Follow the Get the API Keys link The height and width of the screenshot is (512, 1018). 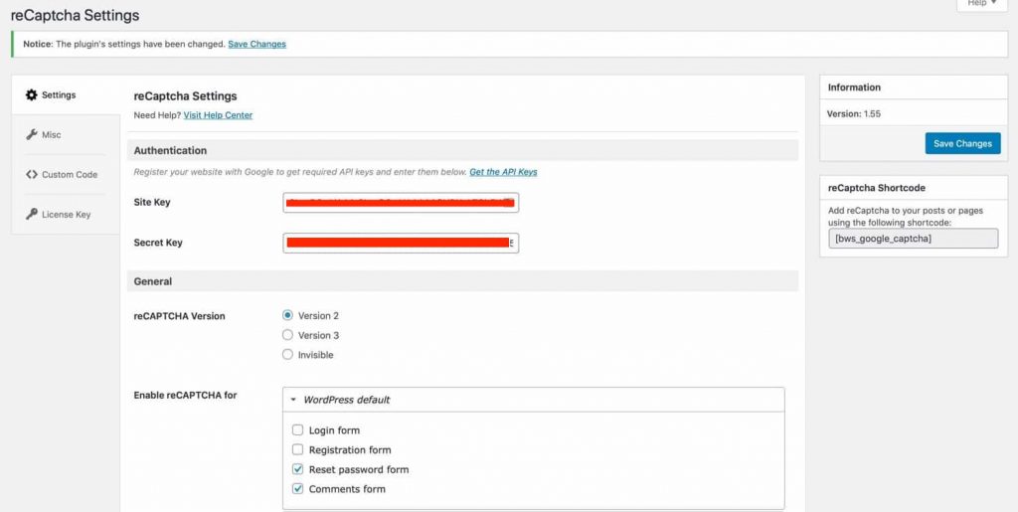tap(503, 172)
